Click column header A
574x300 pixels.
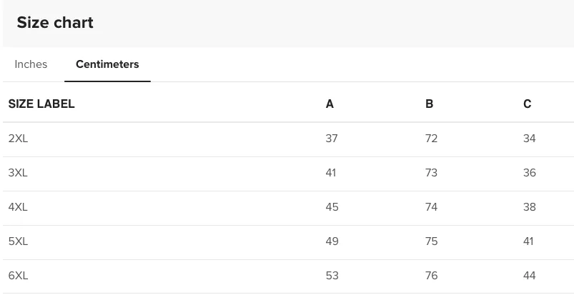330,104
